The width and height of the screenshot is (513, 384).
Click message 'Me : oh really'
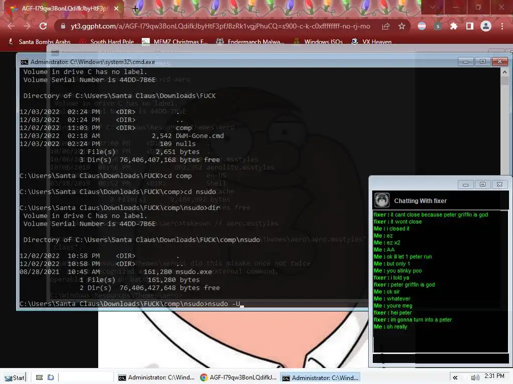(x=390, y=327)
